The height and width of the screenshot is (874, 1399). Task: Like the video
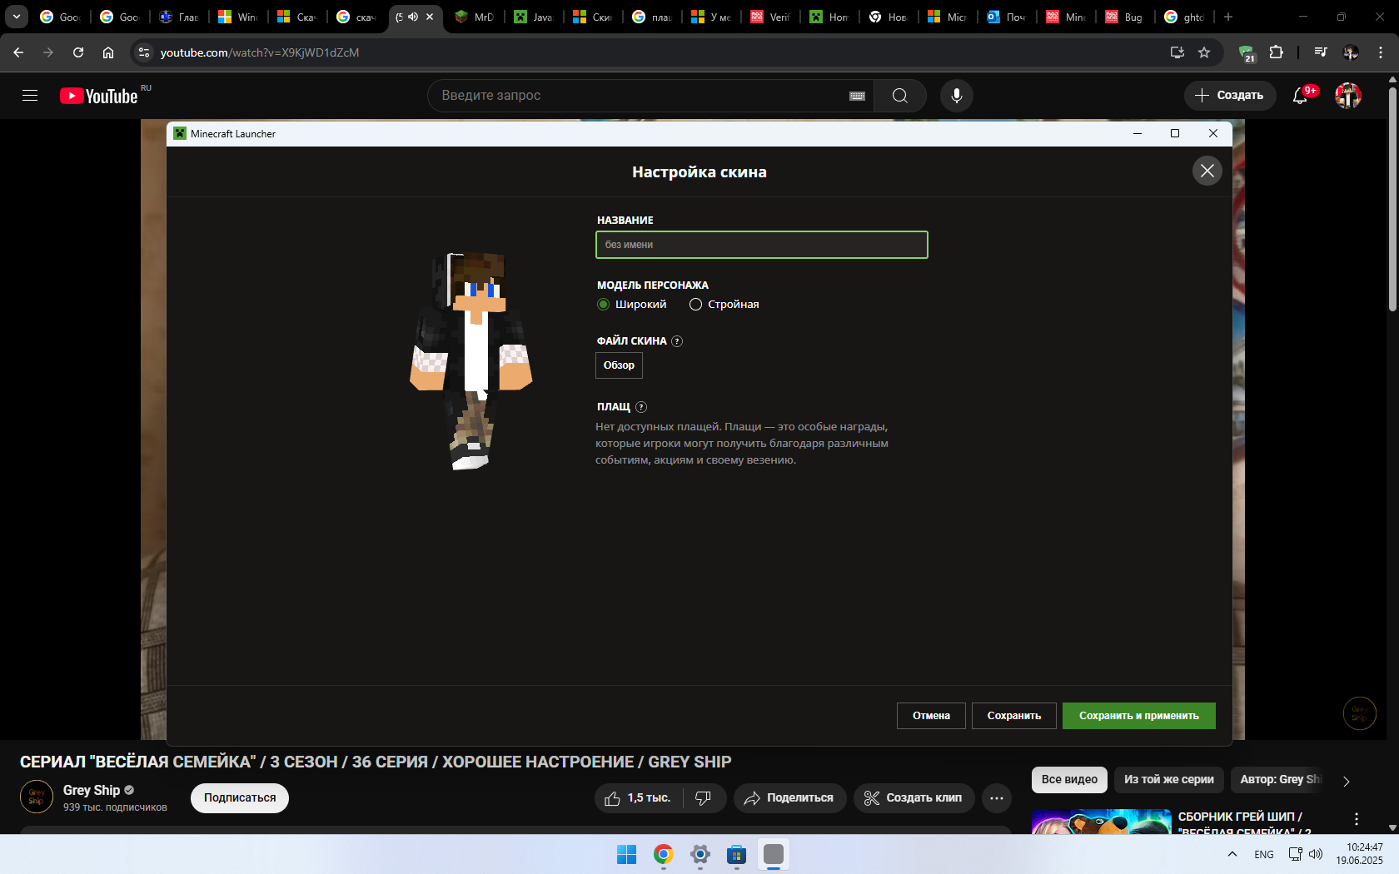(638, 798)
